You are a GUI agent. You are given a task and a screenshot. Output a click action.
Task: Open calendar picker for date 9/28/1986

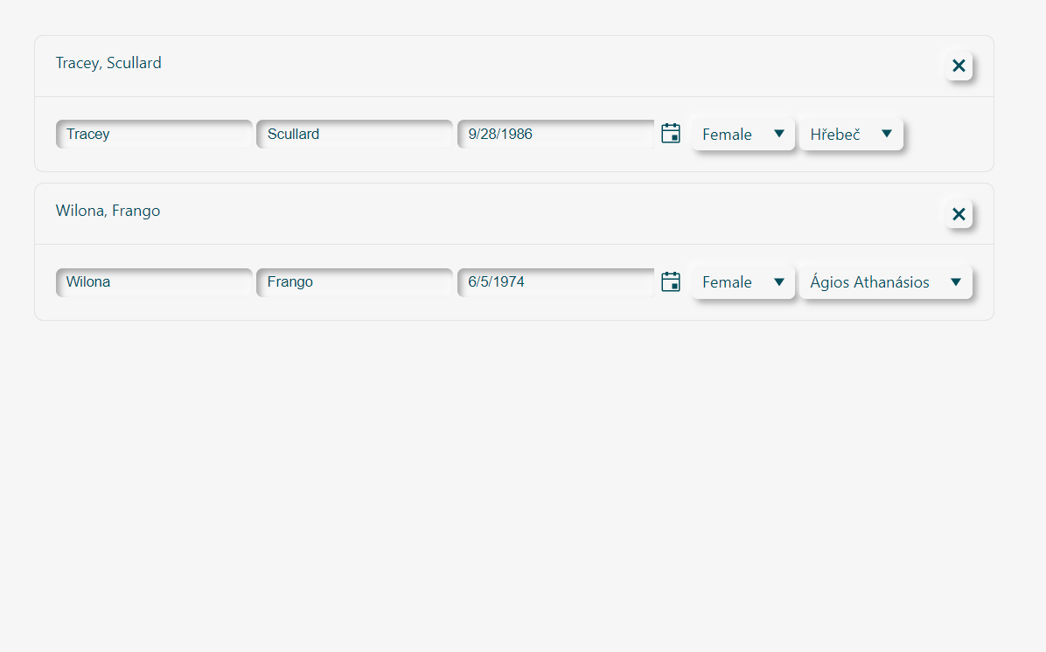[x=671, y=134]
